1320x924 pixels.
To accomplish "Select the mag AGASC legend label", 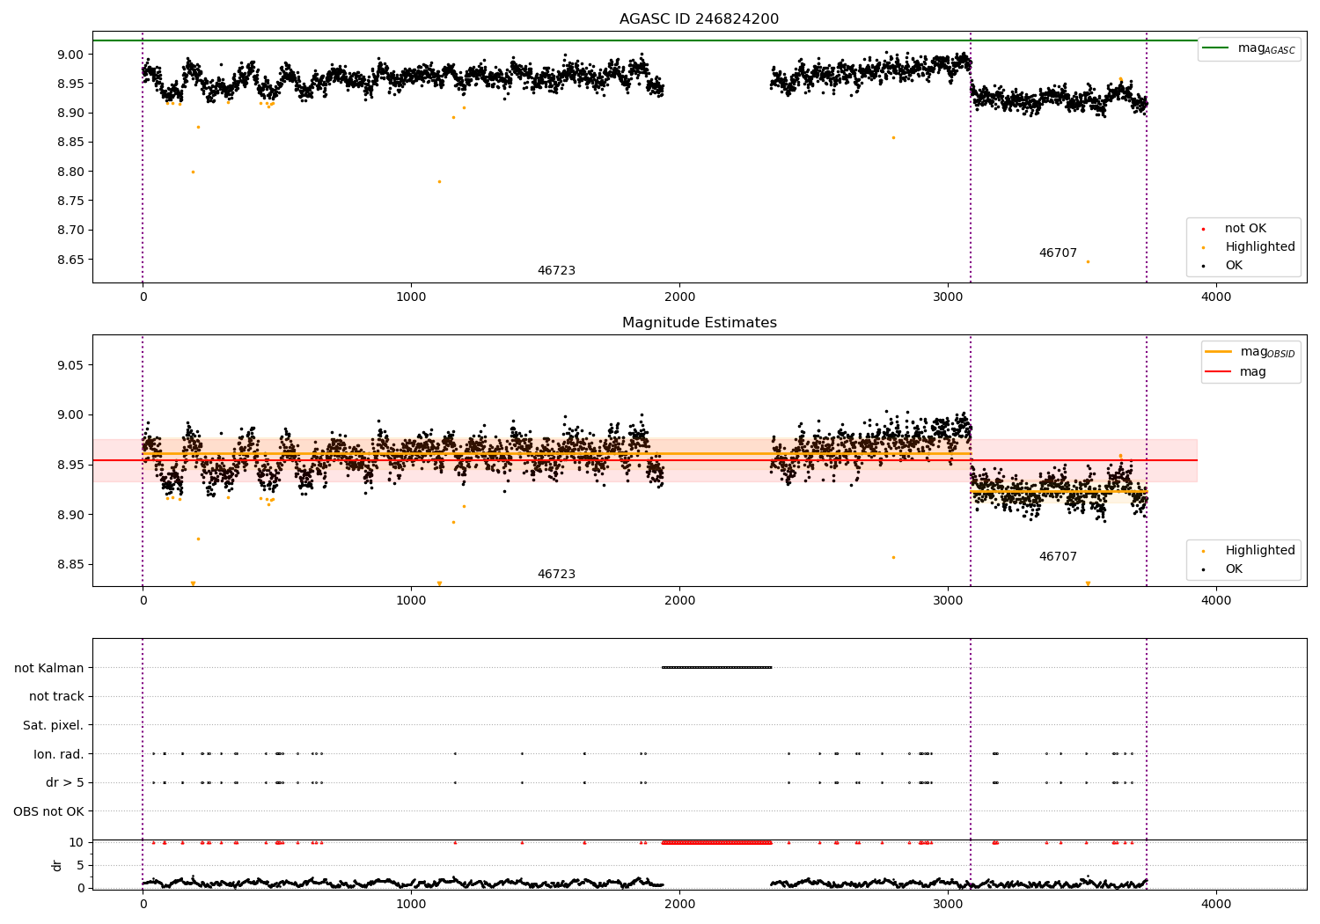I will point(1266,48).
